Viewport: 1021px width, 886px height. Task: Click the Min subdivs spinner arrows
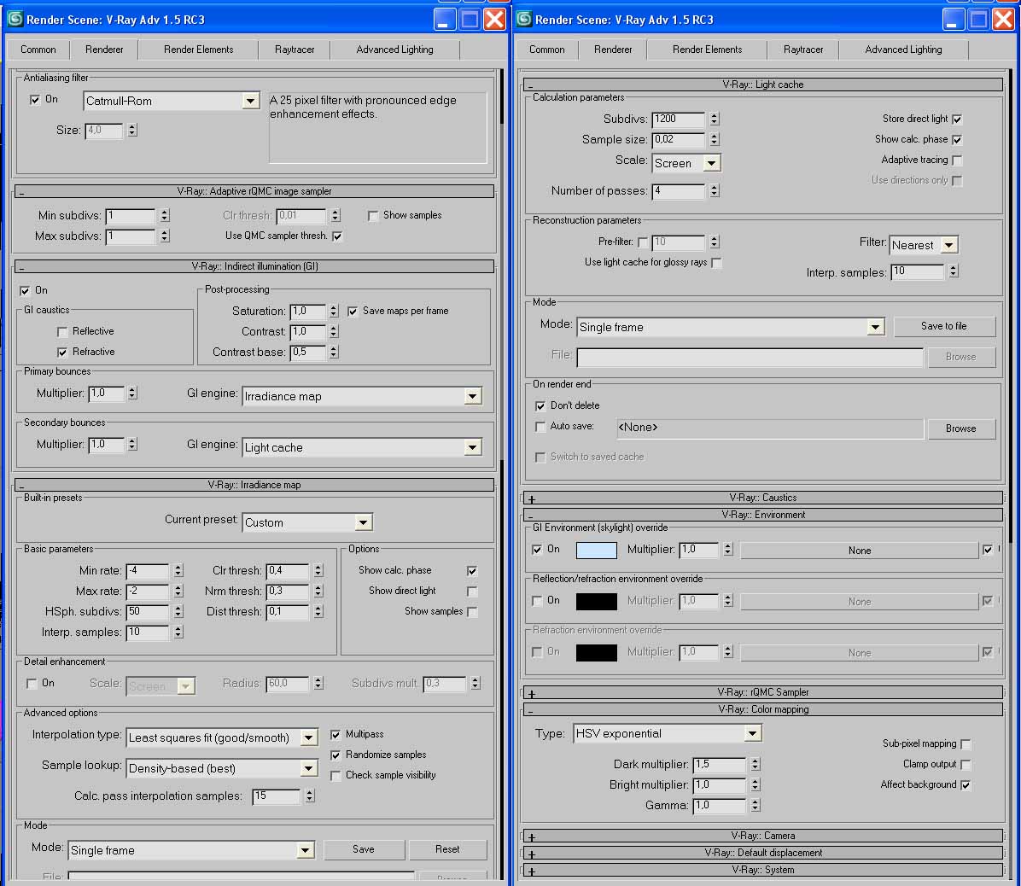[x=165, y=215]
